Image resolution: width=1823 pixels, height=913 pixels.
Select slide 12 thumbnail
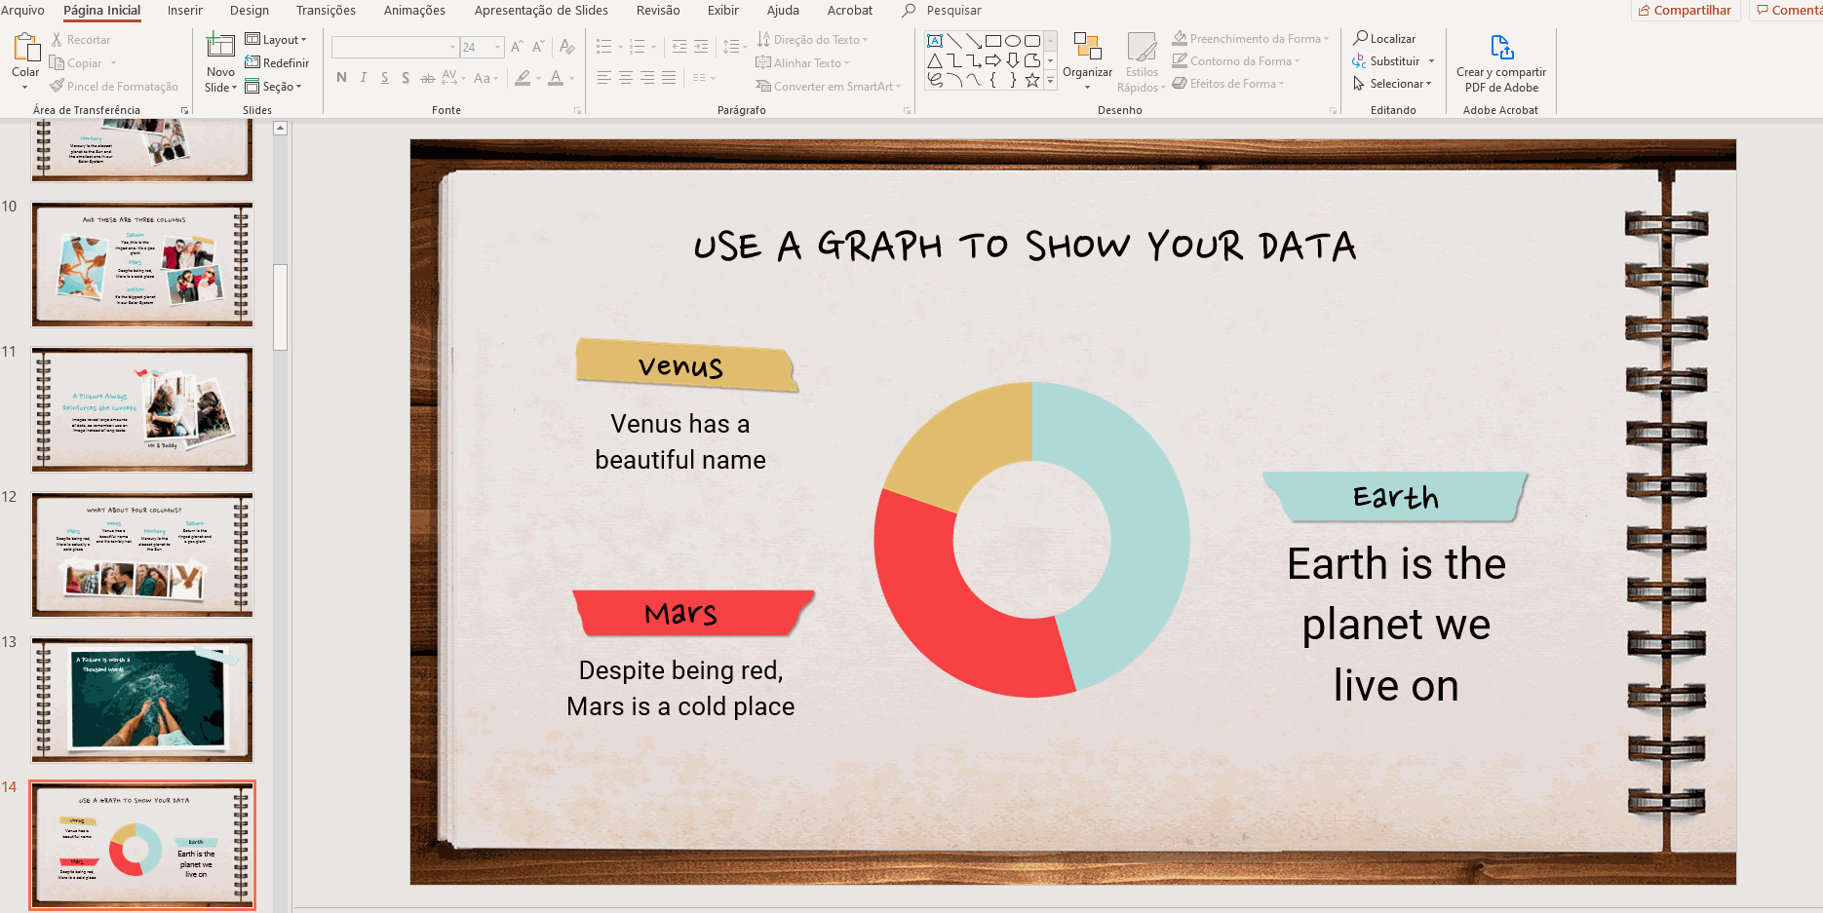click(142, 554)
